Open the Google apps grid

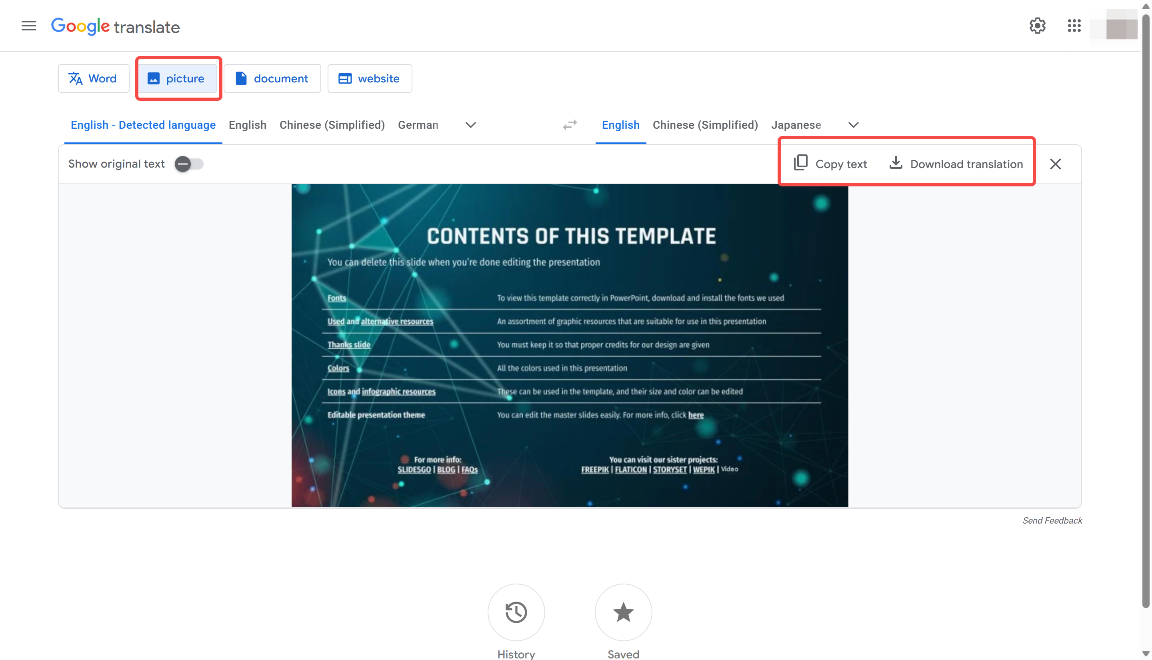pyautogui.click(x=1074, y=26)
